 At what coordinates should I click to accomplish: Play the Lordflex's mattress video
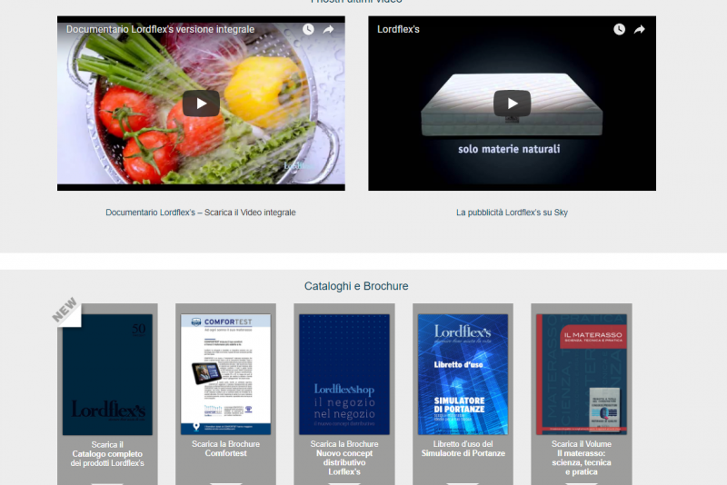(512, 104)
